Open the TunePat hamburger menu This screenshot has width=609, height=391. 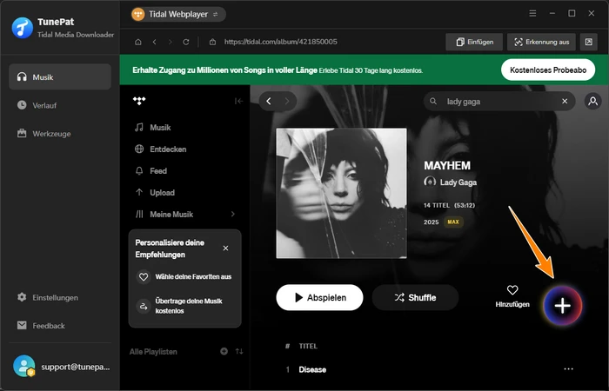532,14
